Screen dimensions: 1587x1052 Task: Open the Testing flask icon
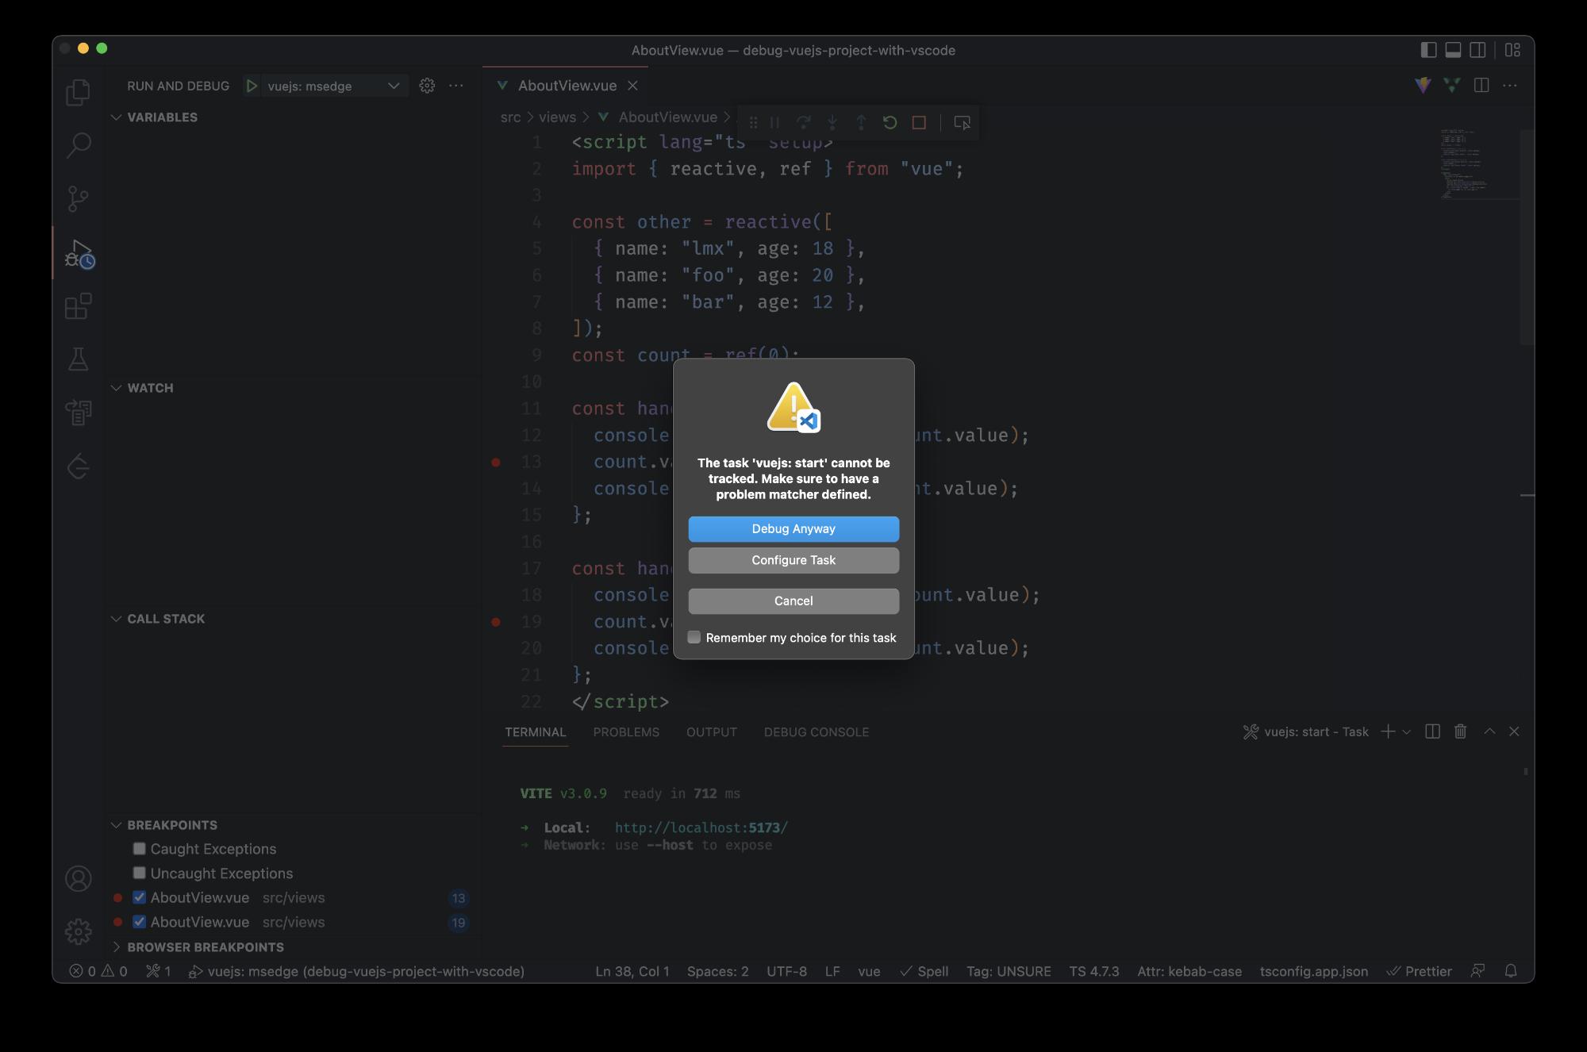(78, 359)
